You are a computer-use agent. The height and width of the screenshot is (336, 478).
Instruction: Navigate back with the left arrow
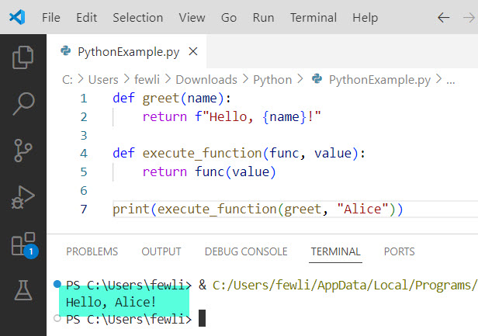pyautogui.click(x=444, y=18)
